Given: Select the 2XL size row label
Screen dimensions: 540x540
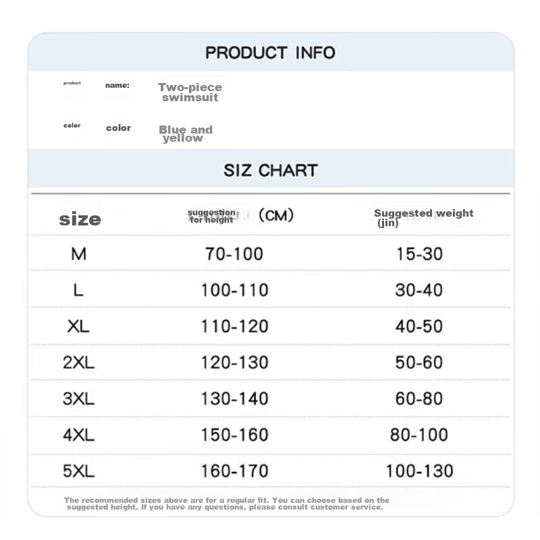Looking at the screenshot, I should [x=78, y=362].
